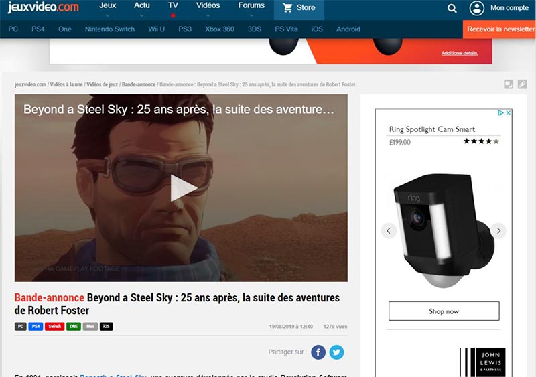The height and width of the screenshot is (377, 536).
Task: Share the video on Twitter
Action: [x=337, y=352]
